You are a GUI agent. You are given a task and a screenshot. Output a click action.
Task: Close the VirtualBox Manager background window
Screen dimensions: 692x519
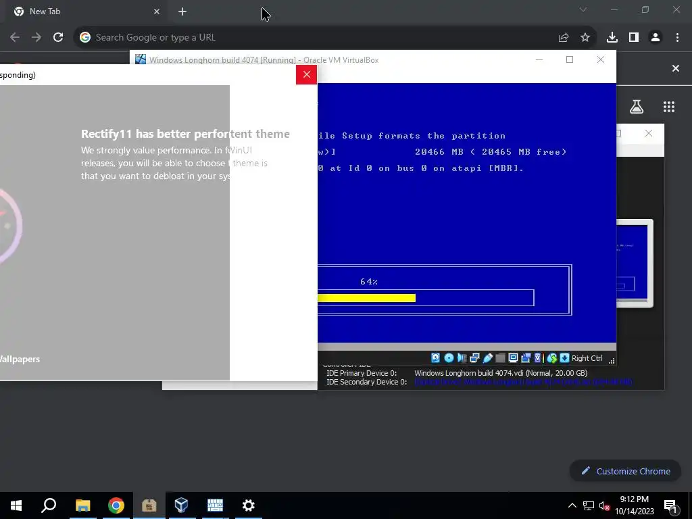click(649, 133)
